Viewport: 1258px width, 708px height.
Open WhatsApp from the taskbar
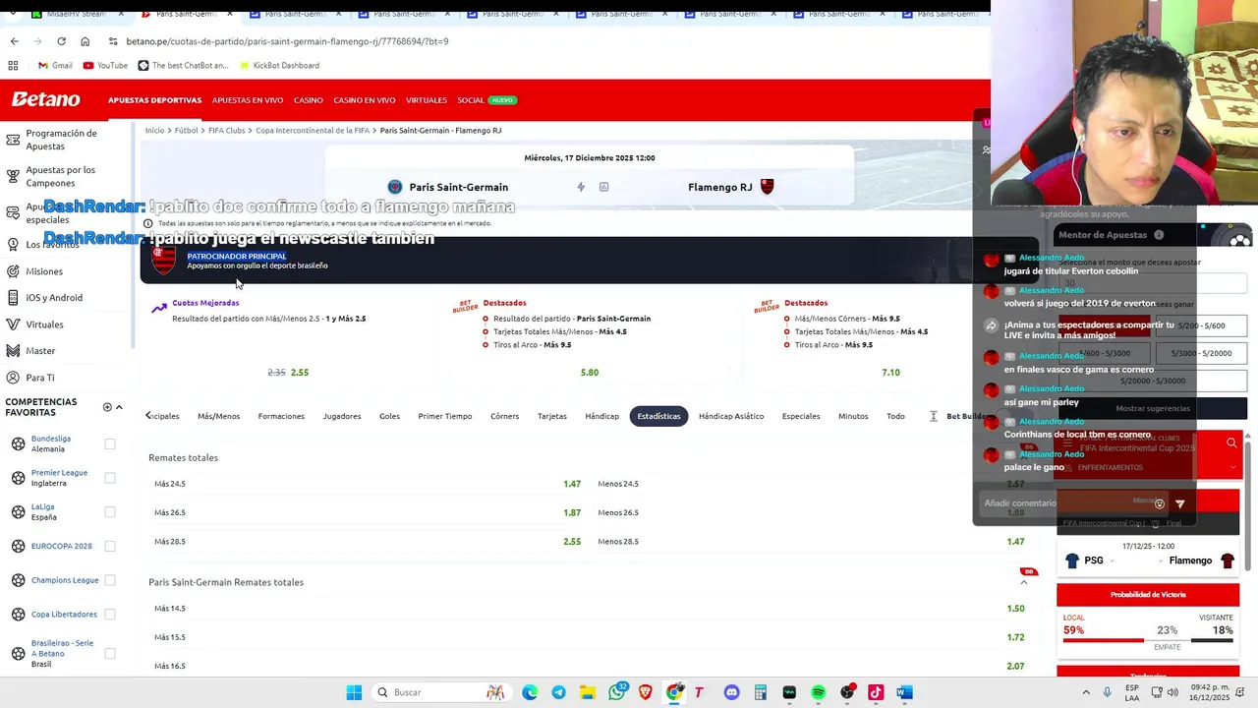[617, 692]
